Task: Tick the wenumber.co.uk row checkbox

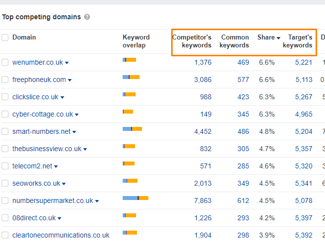Action: [x=5, y=62]
